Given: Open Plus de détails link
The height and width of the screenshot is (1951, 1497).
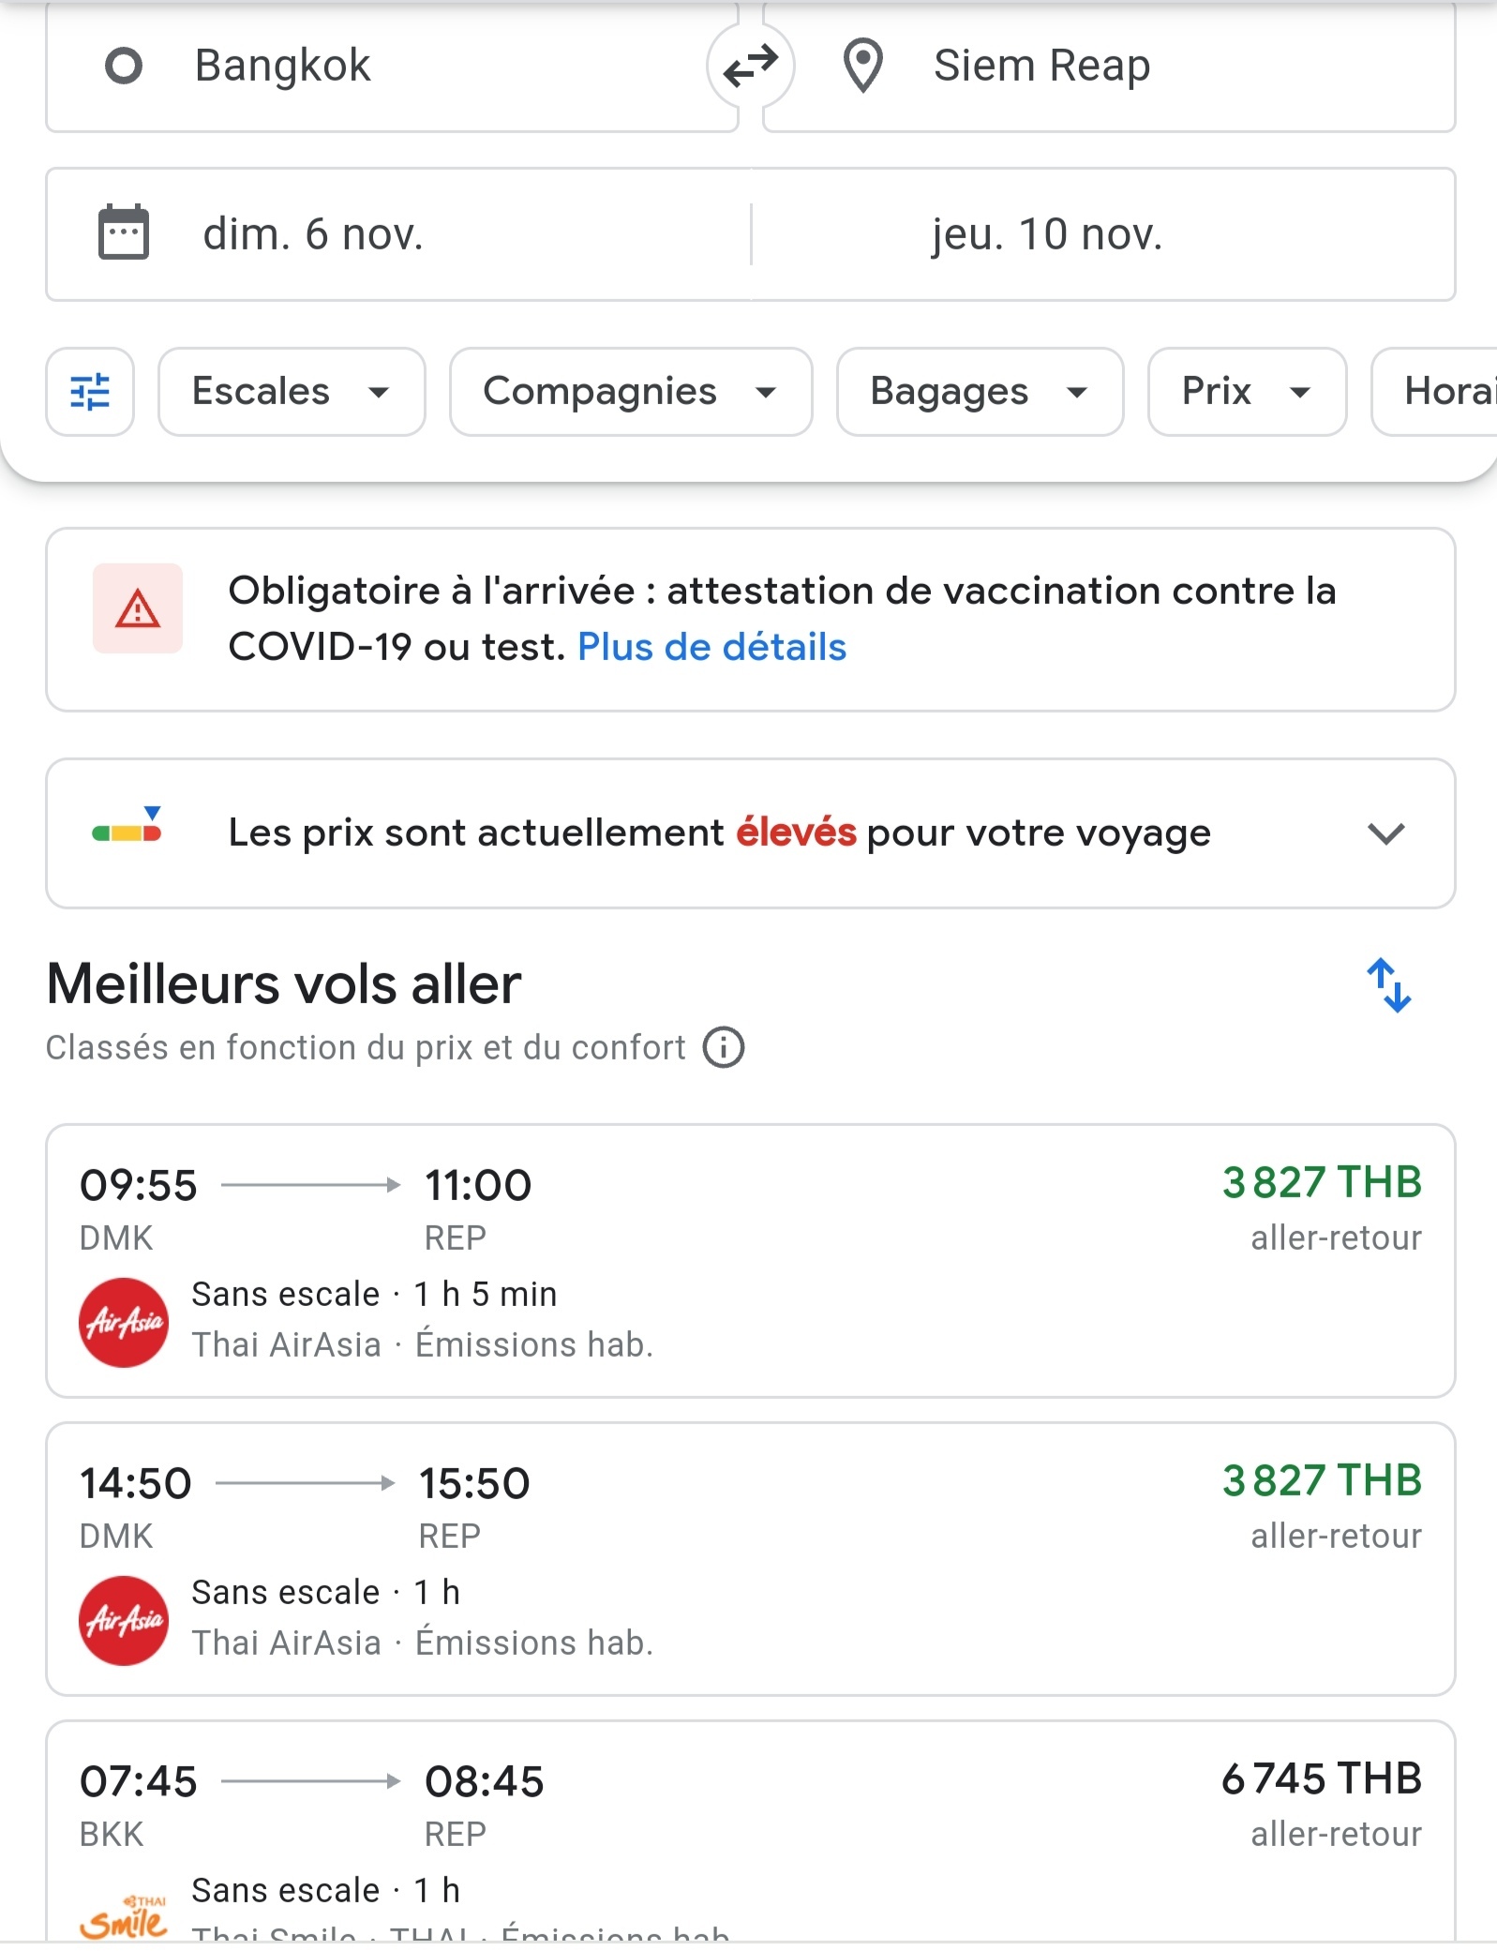Looking at the screenshot, I should (x=711, y=647).
